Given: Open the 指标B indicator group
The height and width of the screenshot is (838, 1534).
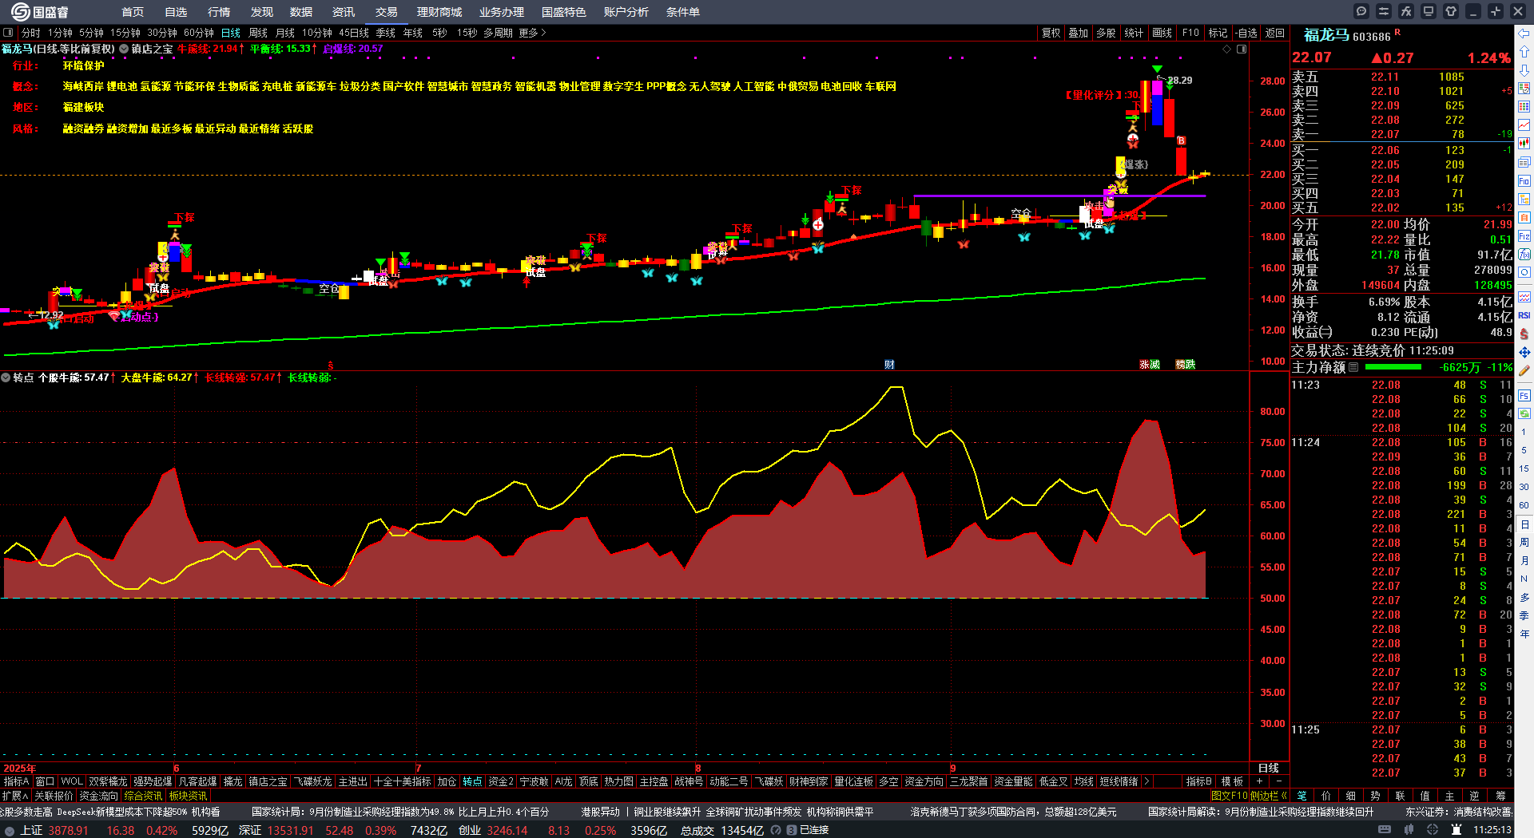Looking at the screenshot, I should pyautogui.click(x=1198, y=781).
